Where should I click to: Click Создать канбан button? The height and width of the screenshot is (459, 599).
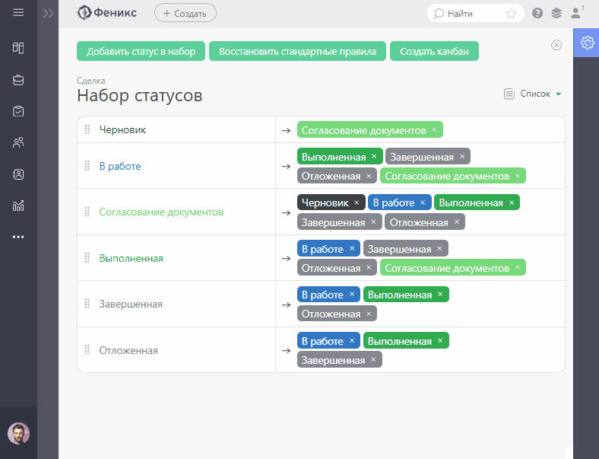pyautogui.click(x=434, y=51)
